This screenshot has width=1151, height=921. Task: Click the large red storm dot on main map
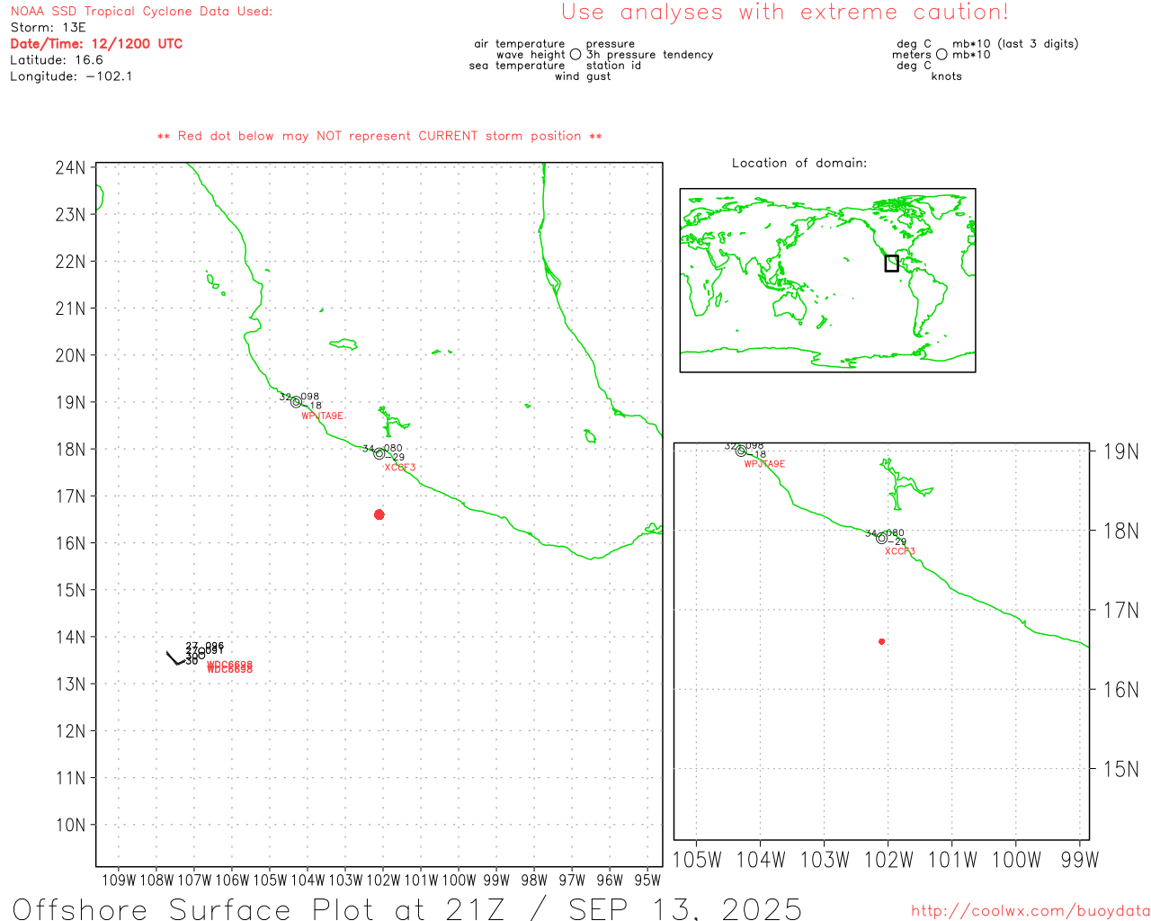(379, 514)
